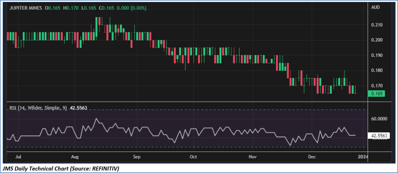Viewport: 398px width, 173px height.
Task: Click the green 0.165 current price tag
Action: [376, 94]
